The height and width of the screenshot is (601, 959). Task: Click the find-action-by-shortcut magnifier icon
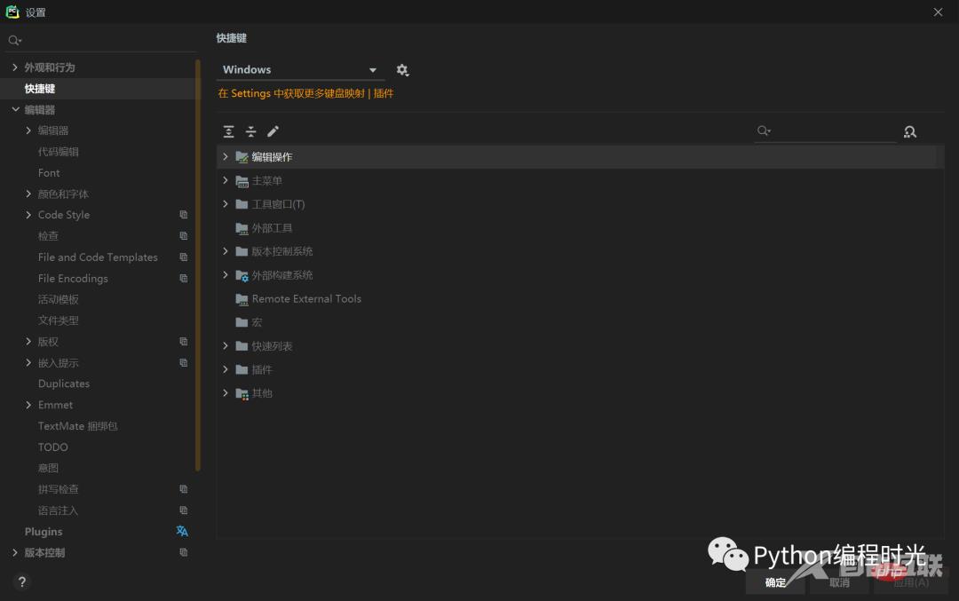pyautogui.click(x=909, y=130)
